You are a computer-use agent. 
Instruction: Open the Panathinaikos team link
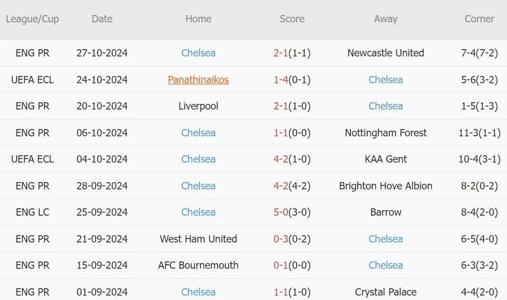[198, 79]
